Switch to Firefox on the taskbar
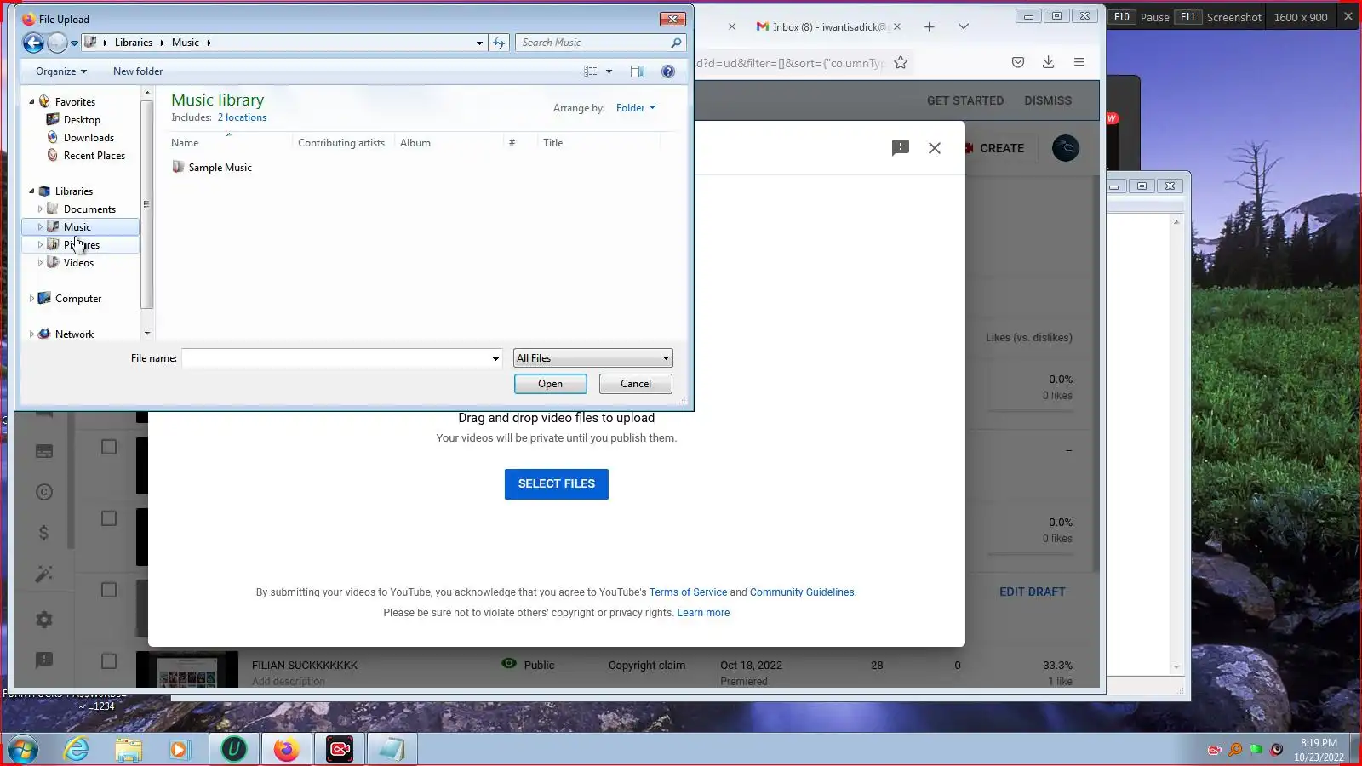The width and height of the screenshot is (1362, 766). tap(287, 750)
